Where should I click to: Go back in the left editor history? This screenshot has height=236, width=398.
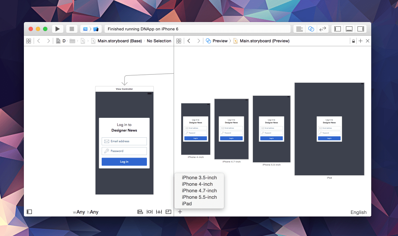coord(39,41)
